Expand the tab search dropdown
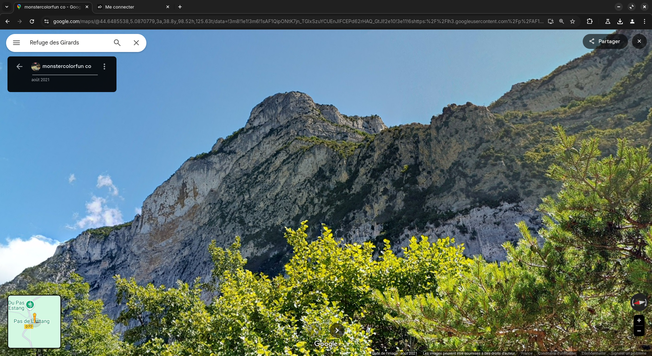Screen dimensions: 652x356 7,7
